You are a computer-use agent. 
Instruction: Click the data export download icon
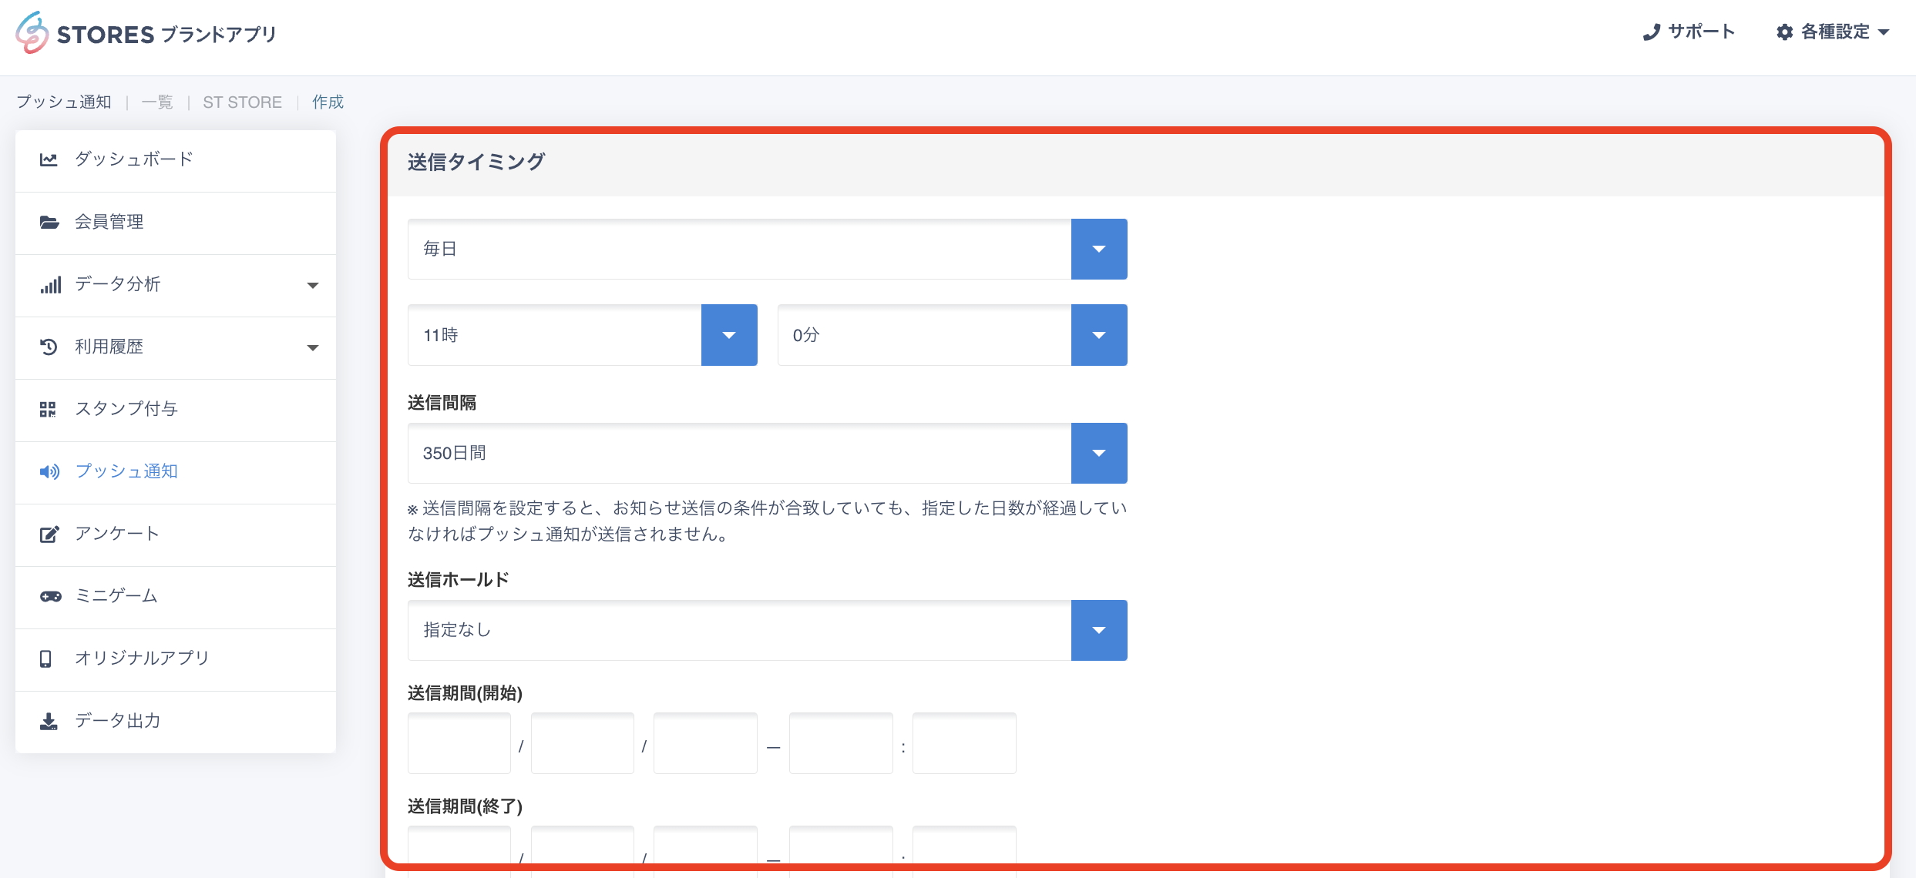[x=49, y=721]
